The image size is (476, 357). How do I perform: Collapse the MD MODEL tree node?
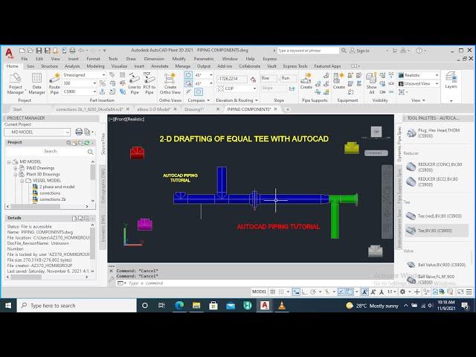point(9,162)
